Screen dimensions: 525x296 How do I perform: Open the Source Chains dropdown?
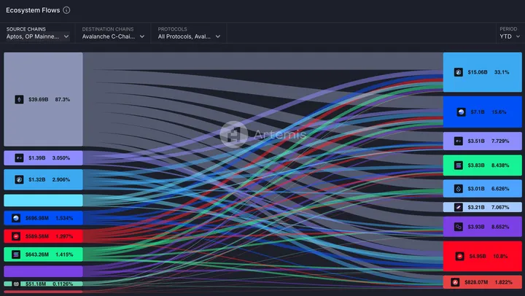[38, 36]
